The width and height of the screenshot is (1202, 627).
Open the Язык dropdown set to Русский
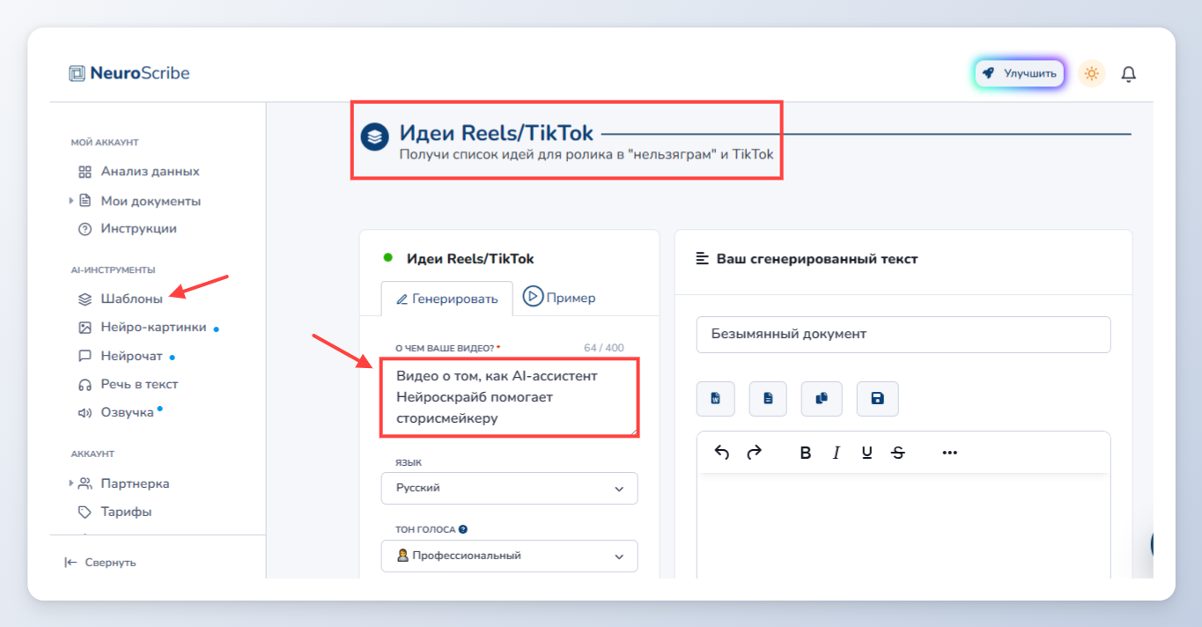(x=510, y=488)
